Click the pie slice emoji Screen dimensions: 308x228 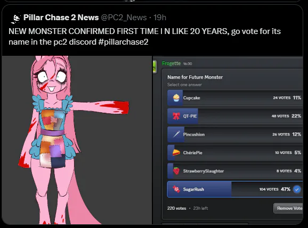(176, 153)
